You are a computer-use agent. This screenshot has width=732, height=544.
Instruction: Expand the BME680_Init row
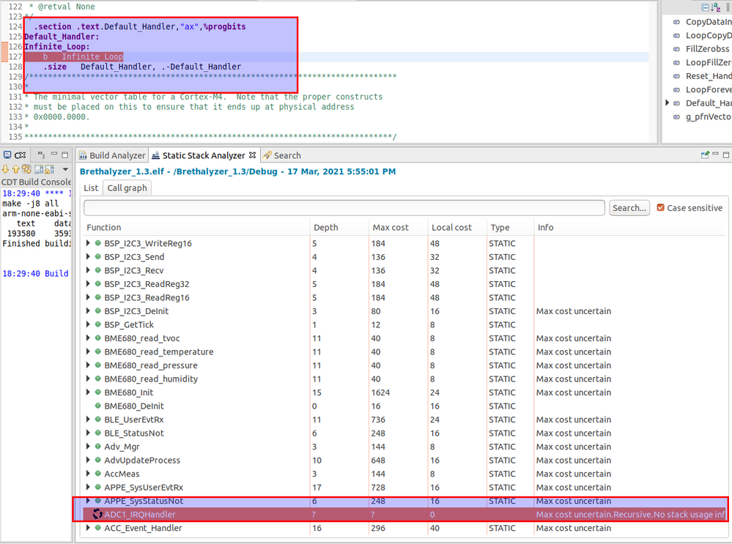point(88,392)
